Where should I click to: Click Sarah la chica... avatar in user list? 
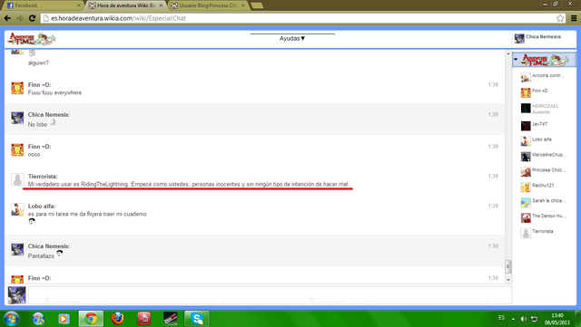tap(526, 203)
